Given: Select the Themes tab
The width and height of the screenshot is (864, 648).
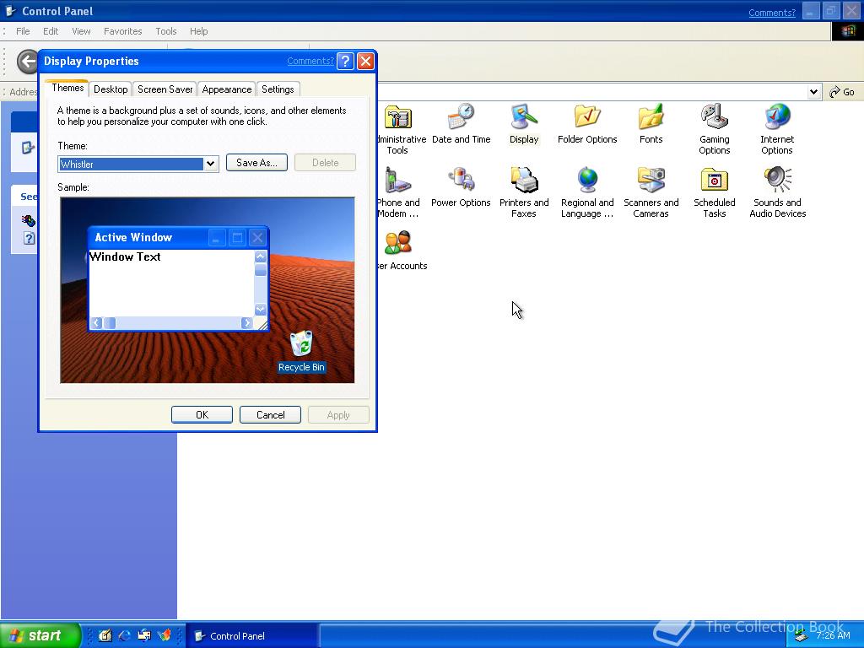Looking at the screenshot, I should (x=67, y=88).
